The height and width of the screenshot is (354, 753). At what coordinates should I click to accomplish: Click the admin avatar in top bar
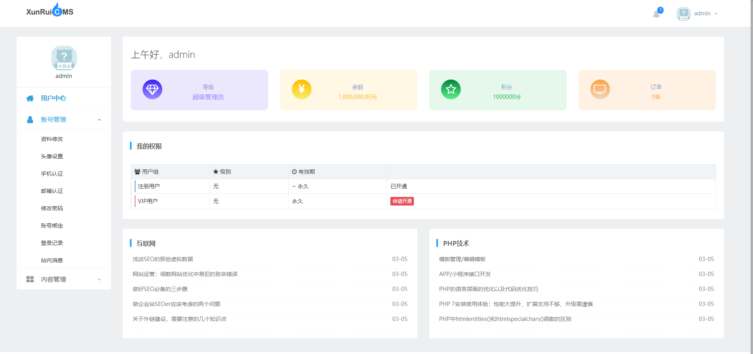point(683,13)
